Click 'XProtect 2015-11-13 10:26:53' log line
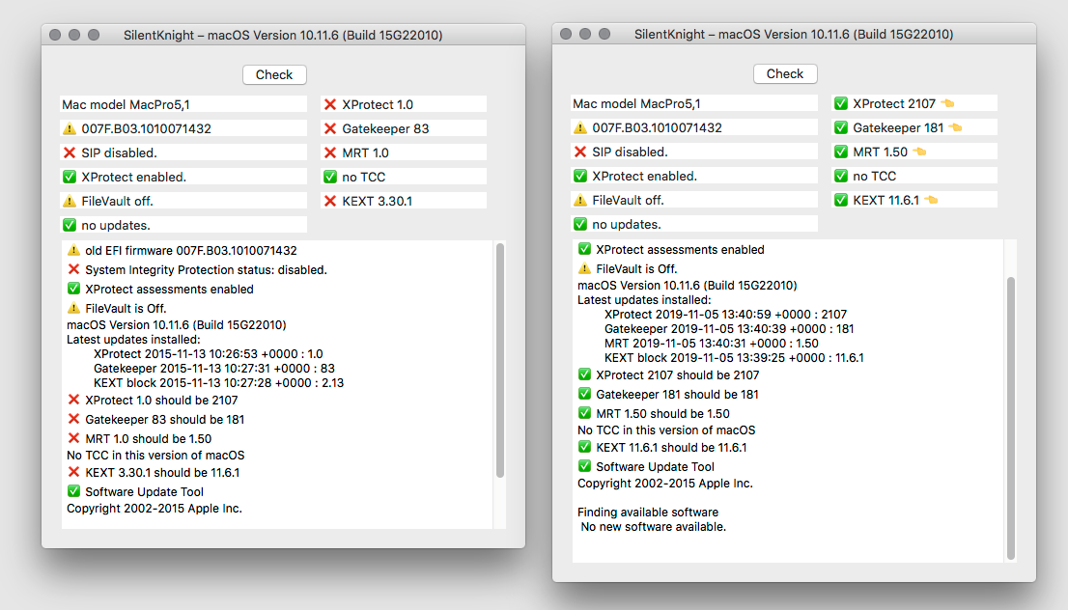Viewport: 1068px width, 610px height. pyautogui.click(x=209, y=354)
